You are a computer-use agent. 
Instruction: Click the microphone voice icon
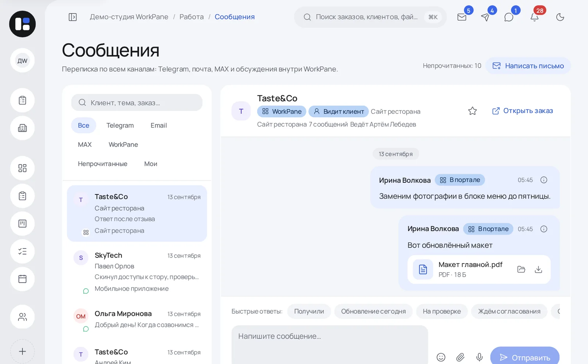[x=479, y=357]
